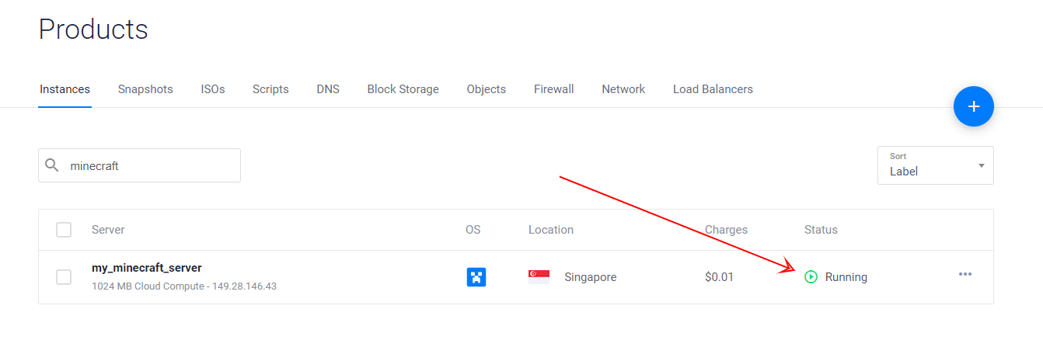Click the Server column header
Image resolution: width=1043 pixels, height=347 pixels.
pyautogui.click(x=108, y=230)
